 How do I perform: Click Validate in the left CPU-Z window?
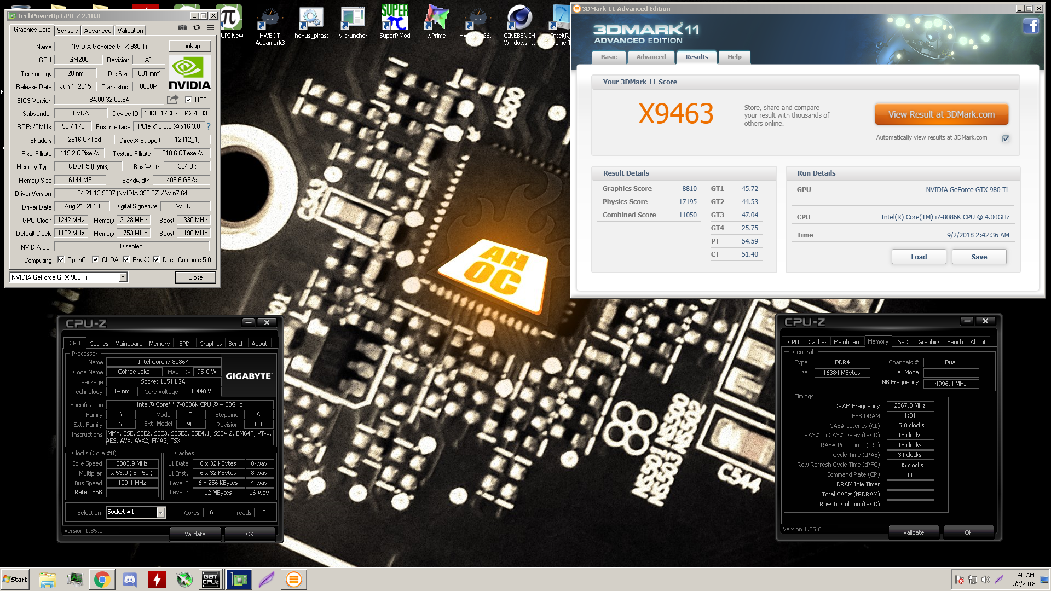(x=195, y=534)
